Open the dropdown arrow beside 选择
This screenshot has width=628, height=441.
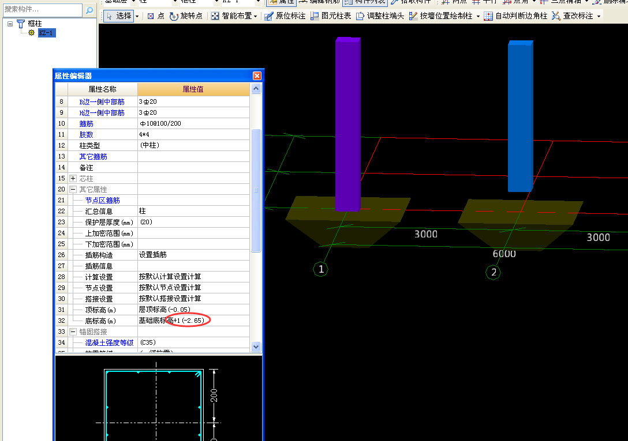(x=137, y=16)
